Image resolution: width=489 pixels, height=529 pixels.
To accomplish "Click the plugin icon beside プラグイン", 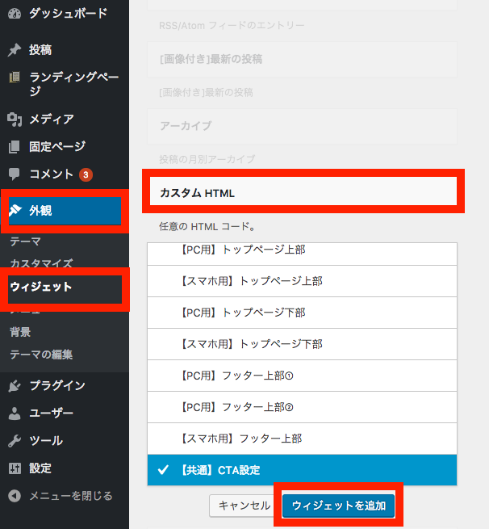I will pos(15,386).
